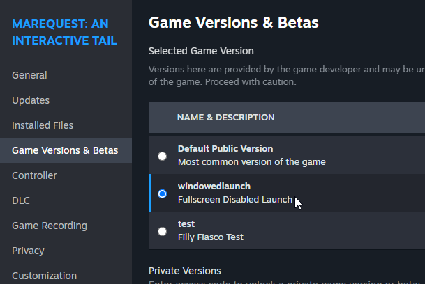Choose the windowedlaunch radio button
The width and height of the screenshot is (425, 284).
click(163, 194)
